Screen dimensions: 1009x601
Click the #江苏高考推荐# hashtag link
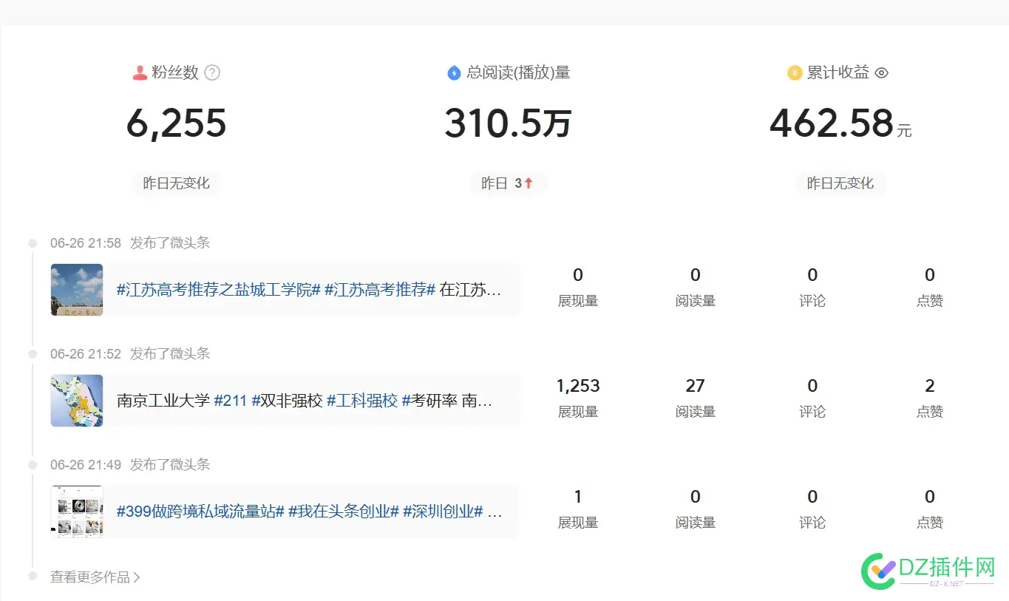click(380, 290)
